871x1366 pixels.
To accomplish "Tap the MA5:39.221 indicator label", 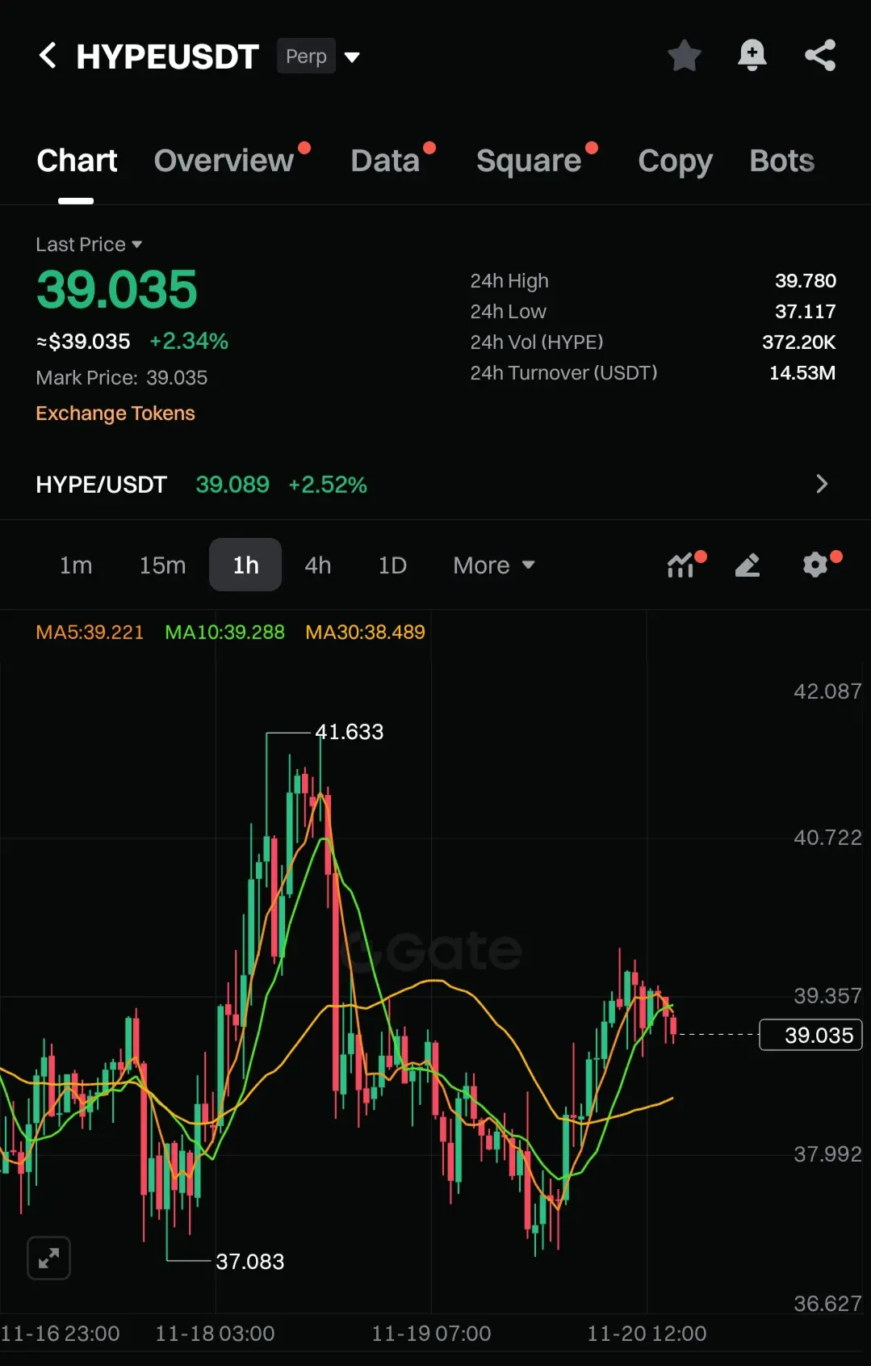I will coord(90,632).
